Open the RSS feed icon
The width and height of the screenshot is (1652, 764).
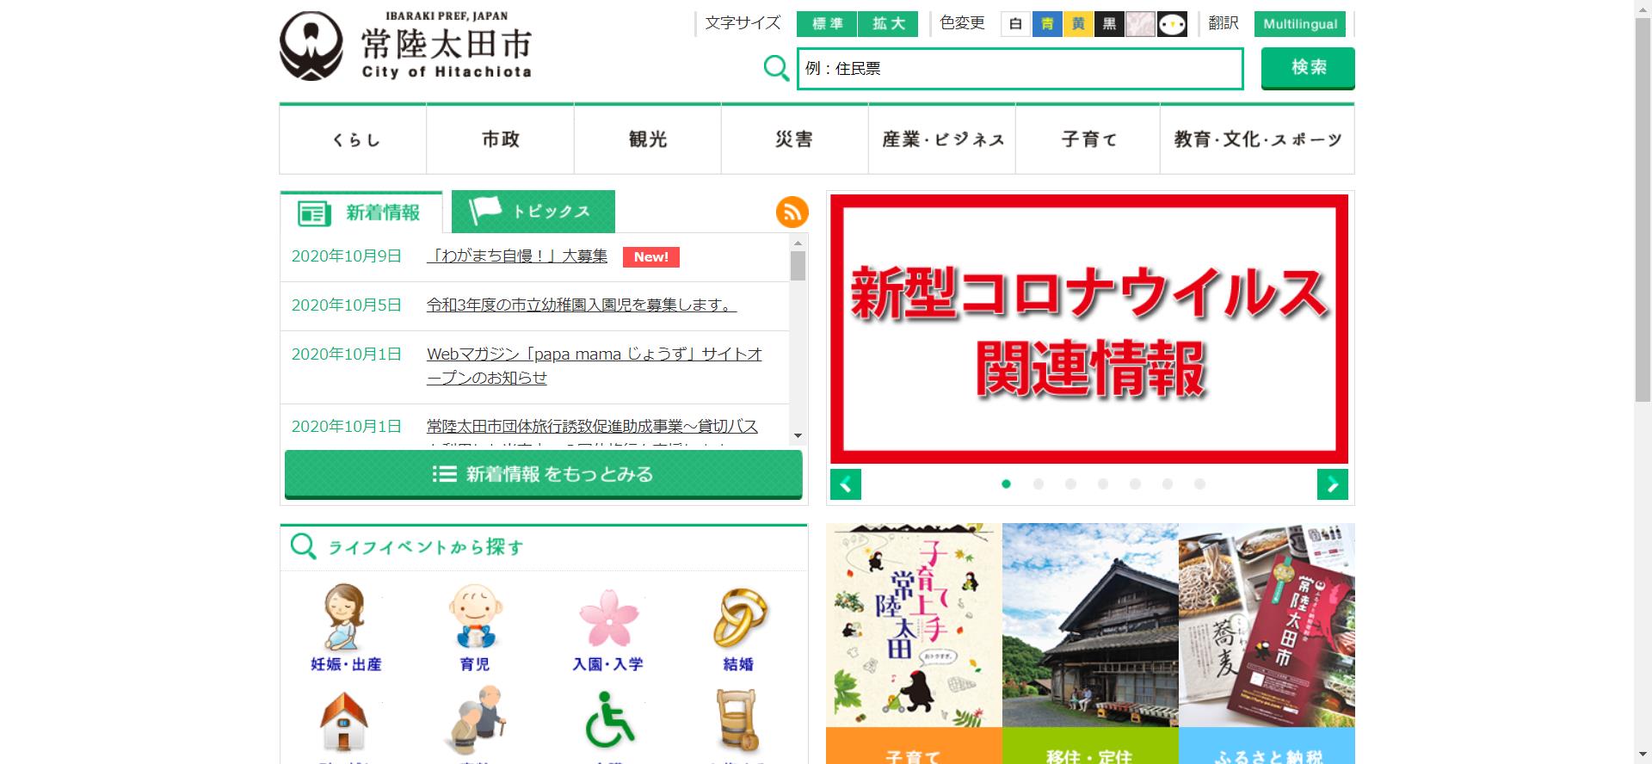point(792,212)
